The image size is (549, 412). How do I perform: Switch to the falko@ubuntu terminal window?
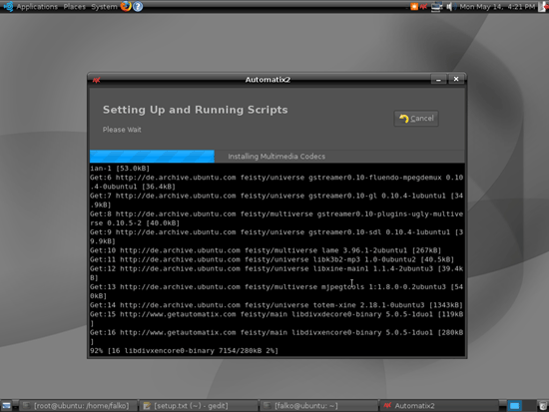(x=318, y=406)
